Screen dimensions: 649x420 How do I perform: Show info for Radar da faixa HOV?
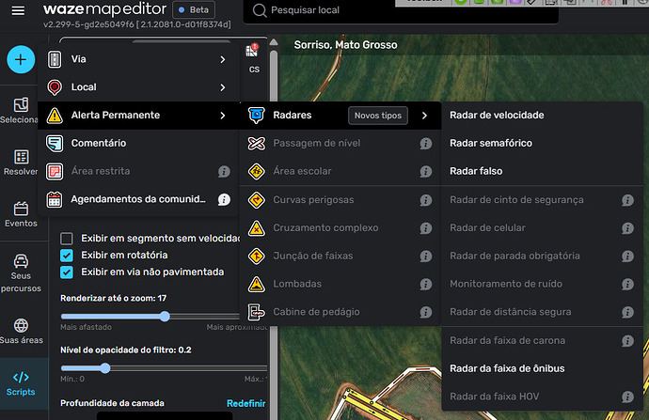(627, 397)
